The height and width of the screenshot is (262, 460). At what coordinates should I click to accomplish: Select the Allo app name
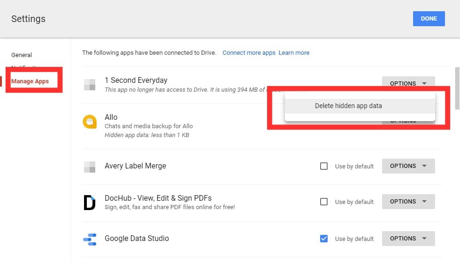111,117
